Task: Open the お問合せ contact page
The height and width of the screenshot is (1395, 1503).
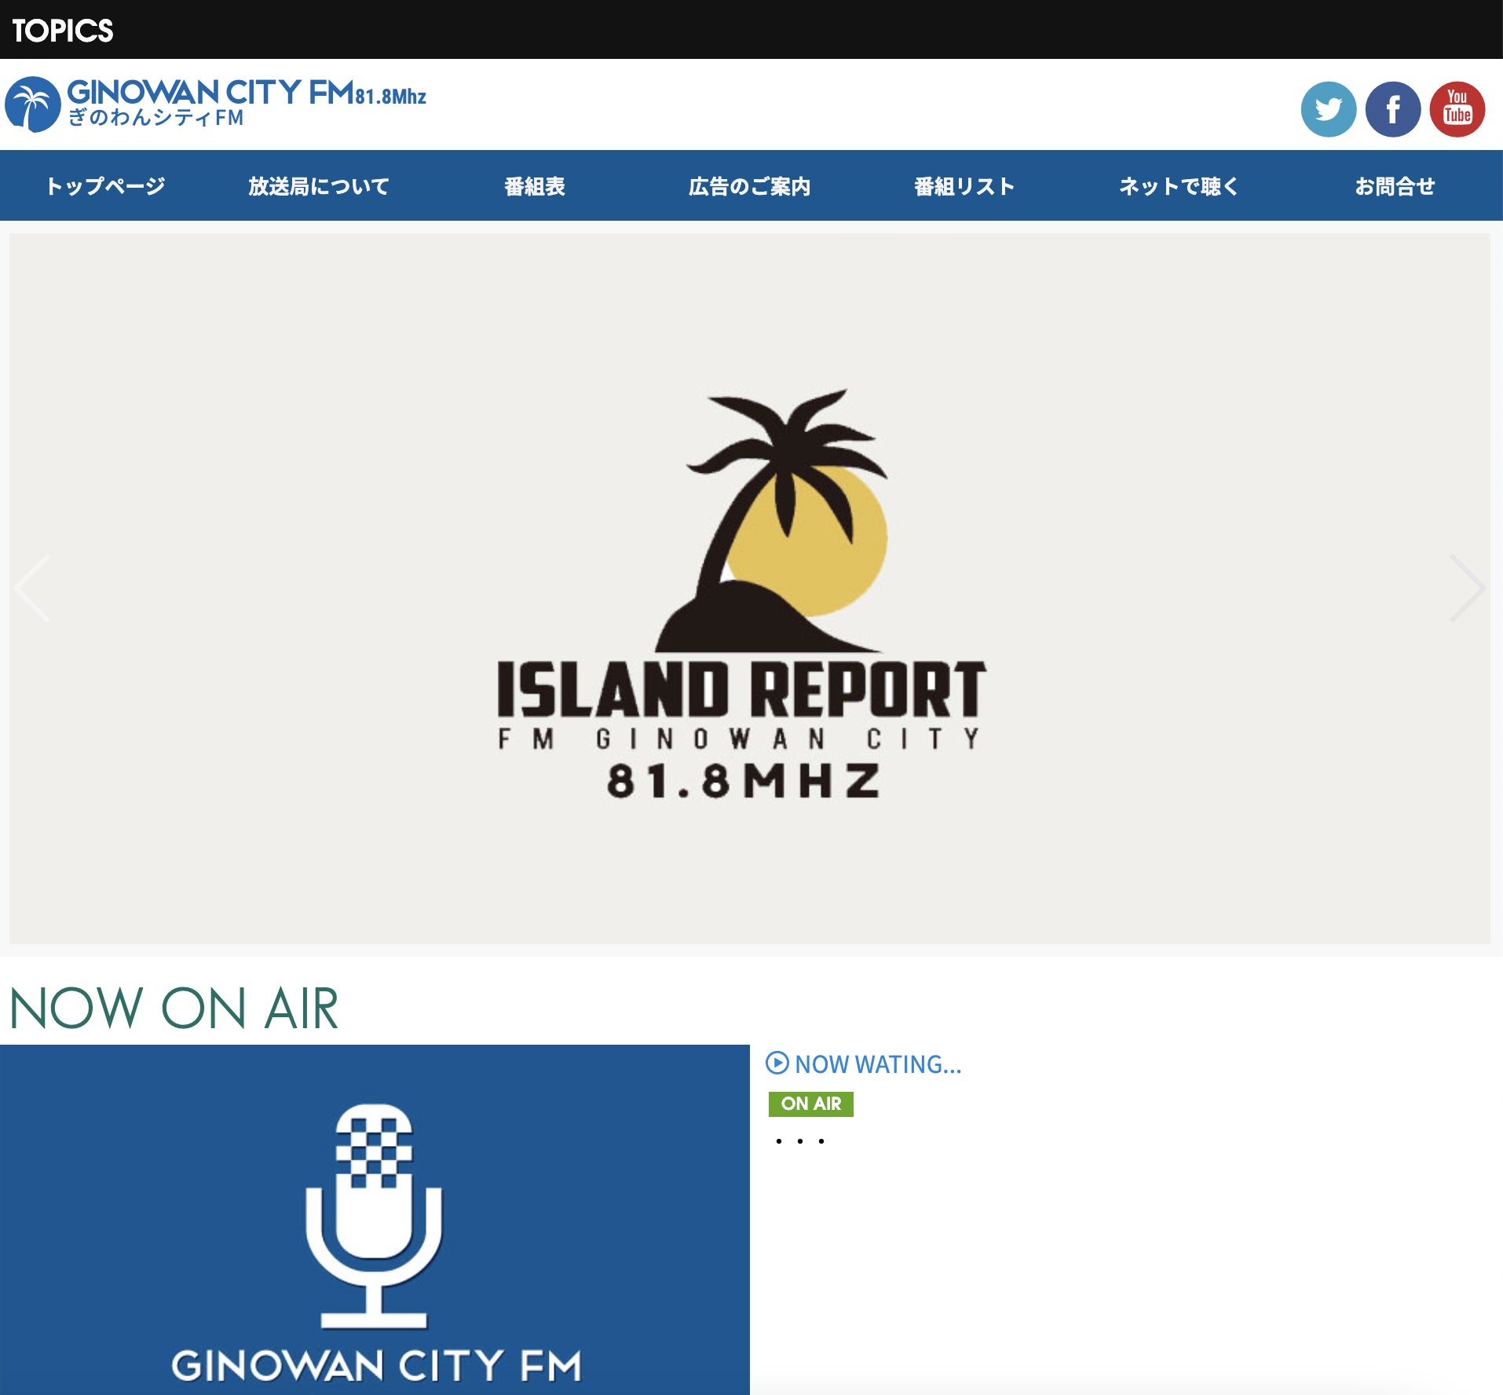Action: [x=1395, y=186]
